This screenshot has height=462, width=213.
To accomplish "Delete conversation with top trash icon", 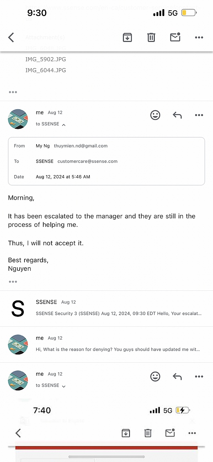I will pos(151,37).
